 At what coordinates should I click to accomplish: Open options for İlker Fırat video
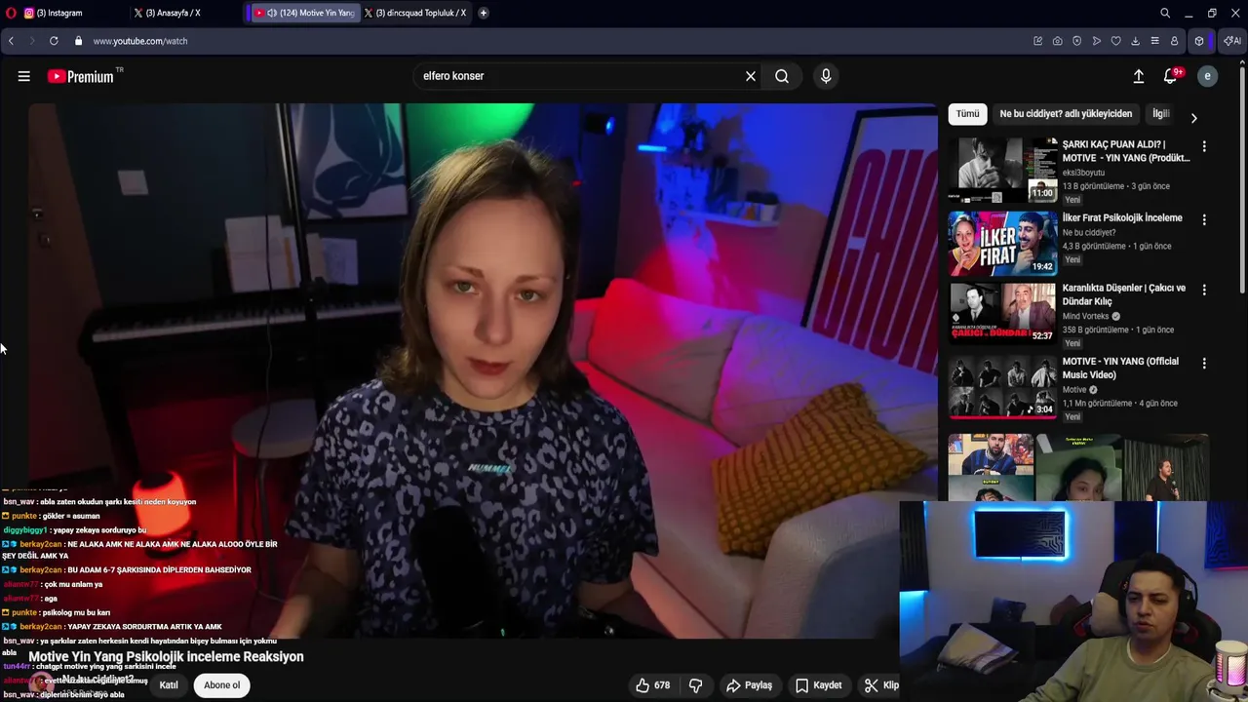pos(1204,219)
